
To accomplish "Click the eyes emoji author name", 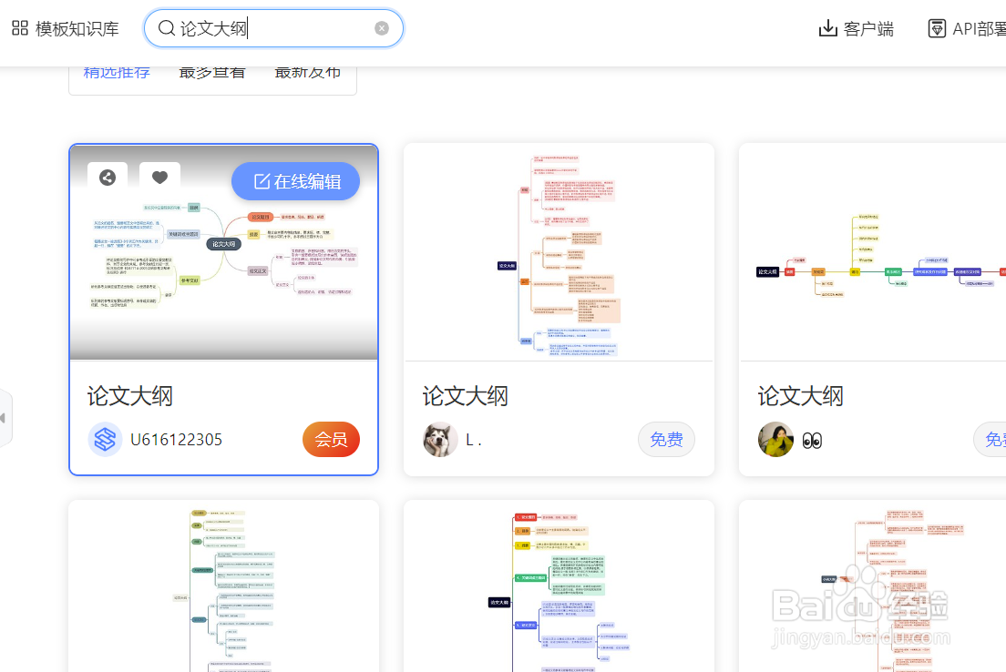I will pyautogui.click(x=812, y=441).
